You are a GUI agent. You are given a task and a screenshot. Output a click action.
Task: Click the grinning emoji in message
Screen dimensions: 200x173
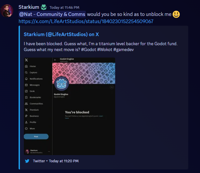click(176, 14)
